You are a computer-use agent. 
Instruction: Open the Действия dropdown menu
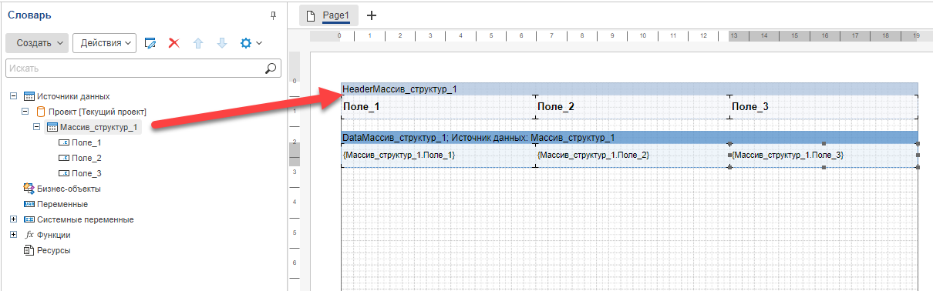click(x=105, y=43)
